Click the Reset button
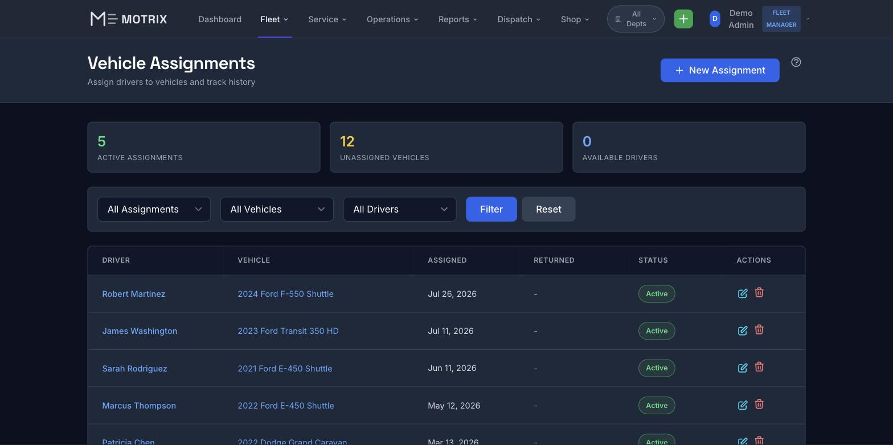 [x=548, y=209]
